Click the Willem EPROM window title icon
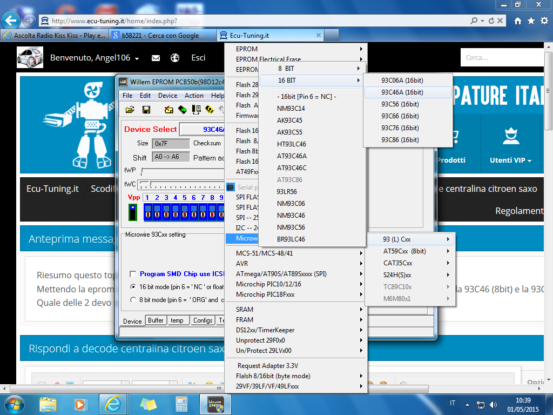This screenshot has width=553, height=415. pyautogui.click(x=123, y=82)
